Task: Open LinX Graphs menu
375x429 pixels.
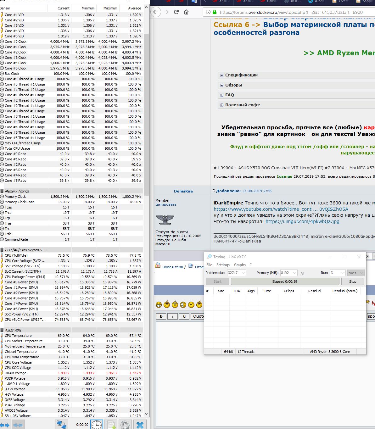Action: 240,265
